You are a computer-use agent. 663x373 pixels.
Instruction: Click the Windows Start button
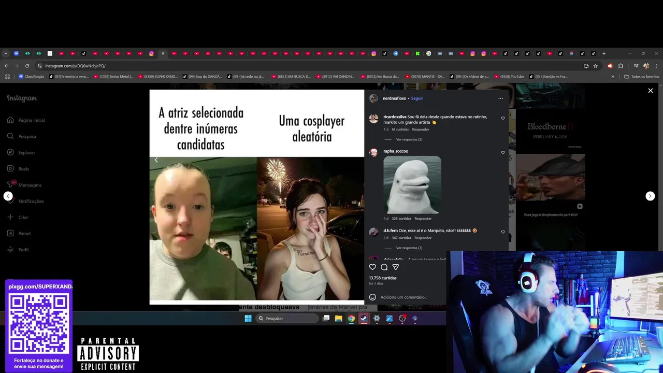point(248,319)
